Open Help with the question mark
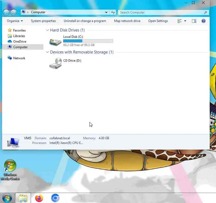Image resolution: width=216 pixels, height=203 pixels. [204, 21]
